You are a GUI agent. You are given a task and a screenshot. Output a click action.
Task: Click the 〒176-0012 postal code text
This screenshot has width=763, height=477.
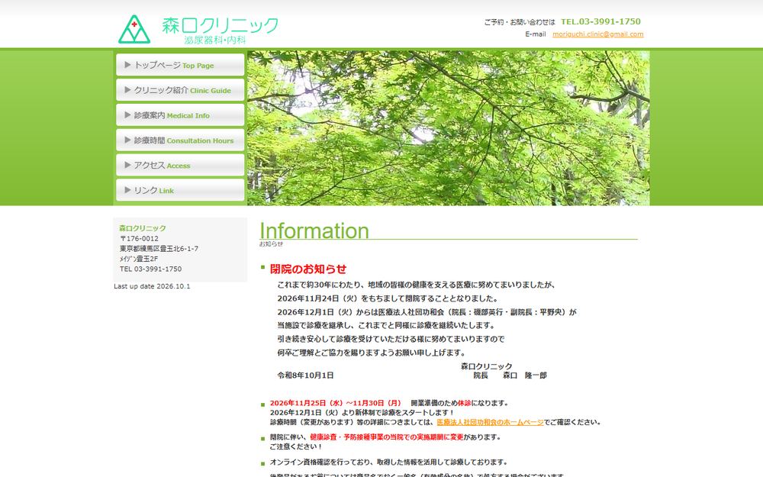(139, 238)
